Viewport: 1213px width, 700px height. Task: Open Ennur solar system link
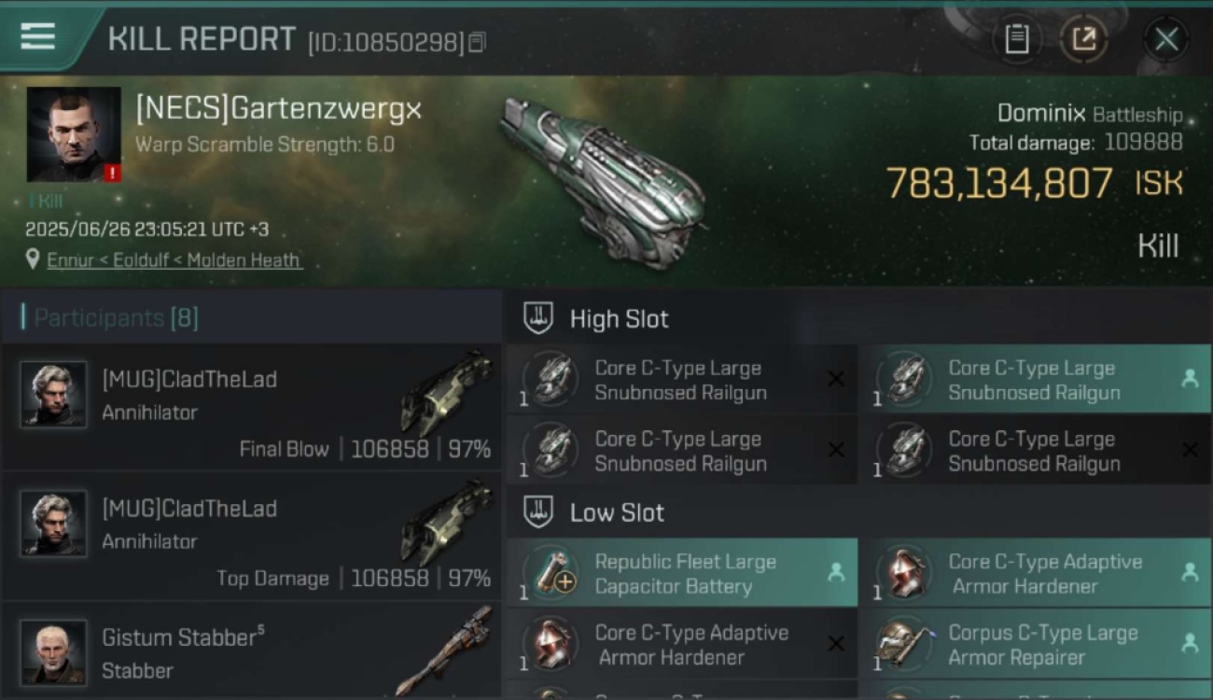tap(72, 260)
